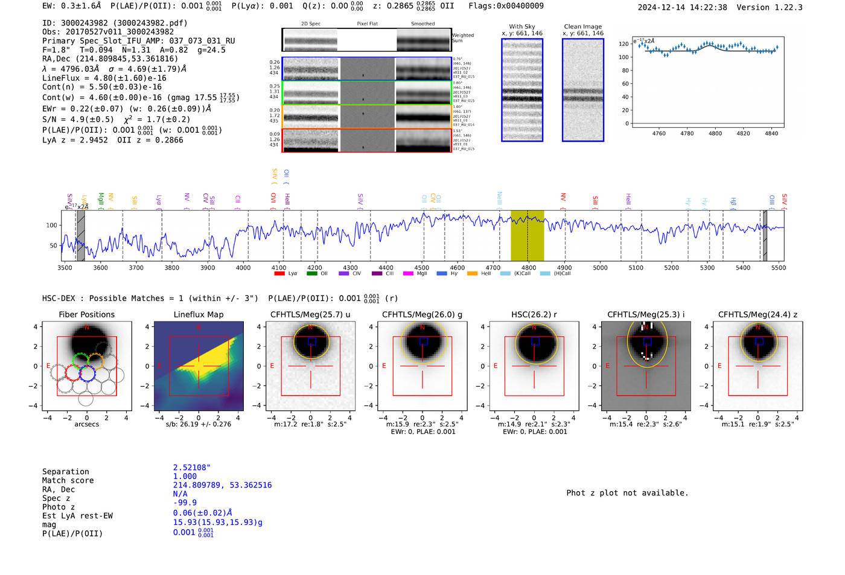Select the Hγ blue legend swatch
The width and height of the screenshot is (845, 575).
pos(442,273)
